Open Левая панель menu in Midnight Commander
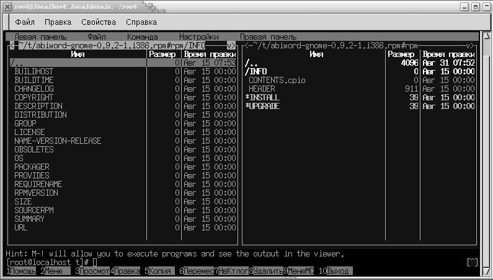This screenshot has width=493, height=280. click(x=40, y=37)
